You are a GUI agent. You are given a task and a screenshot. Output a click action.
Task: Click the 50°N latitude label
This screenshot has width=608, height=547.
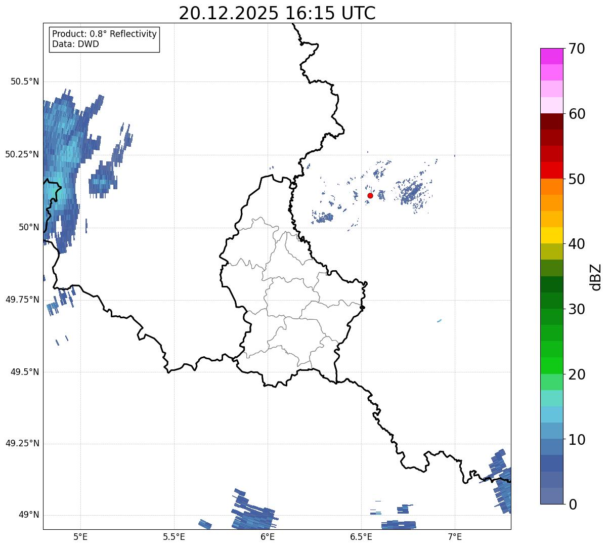(29, 227)
